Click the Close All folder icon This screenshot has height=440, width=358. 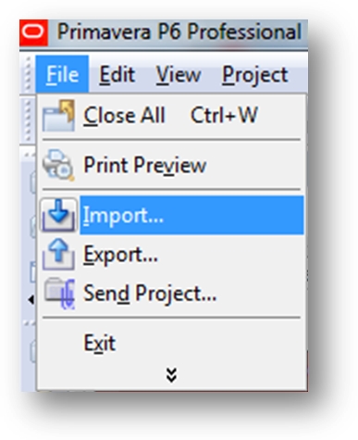click(58, 116)
